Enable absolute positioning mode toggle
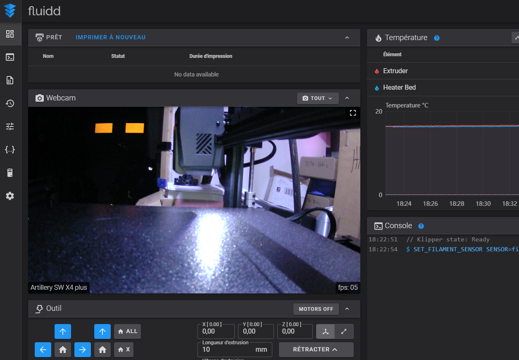Viewport: 519px width, 360px height. point(325,331)
